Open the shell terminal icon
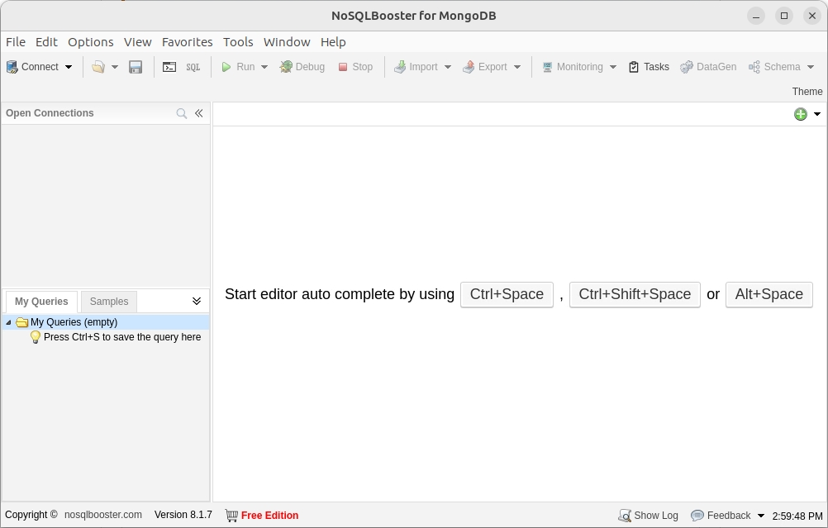This screenshot has width=828, height=528. click(x=169, y=67)
